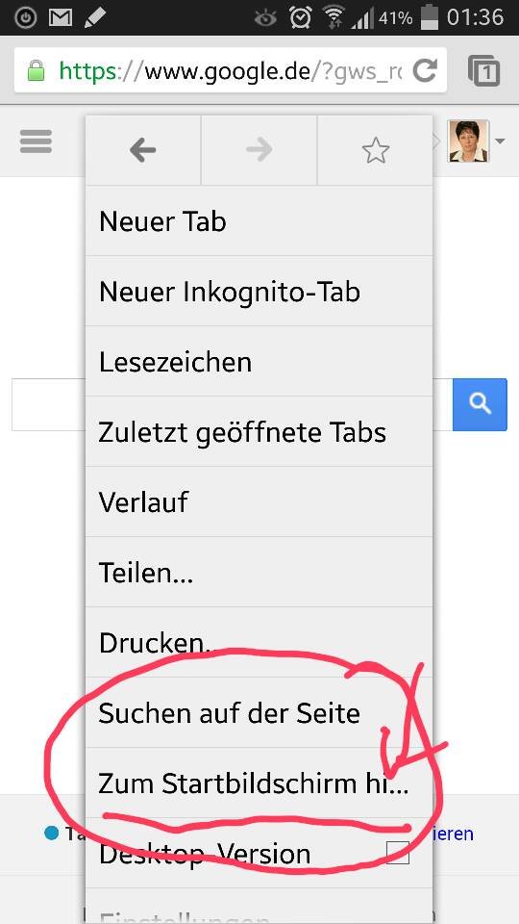Image resolution: width=519 pixels, height=924 pixels.
Task: Tap the Gmail notification icon in status bar
Action: 60,17
